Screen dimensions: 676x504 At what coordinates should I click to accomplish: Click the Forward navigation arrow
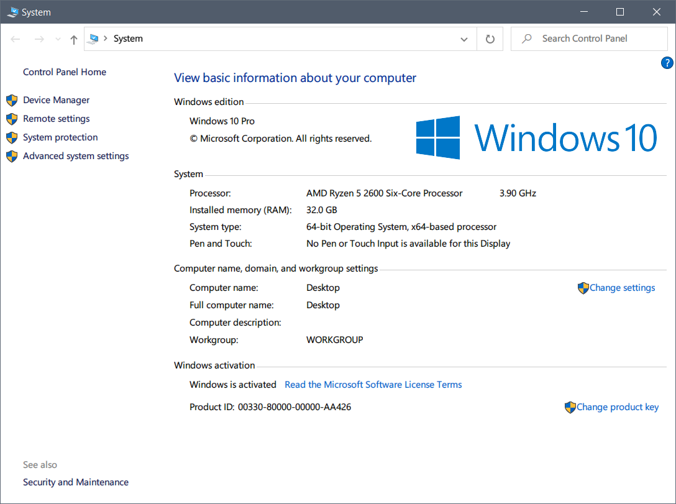point(39,39)
